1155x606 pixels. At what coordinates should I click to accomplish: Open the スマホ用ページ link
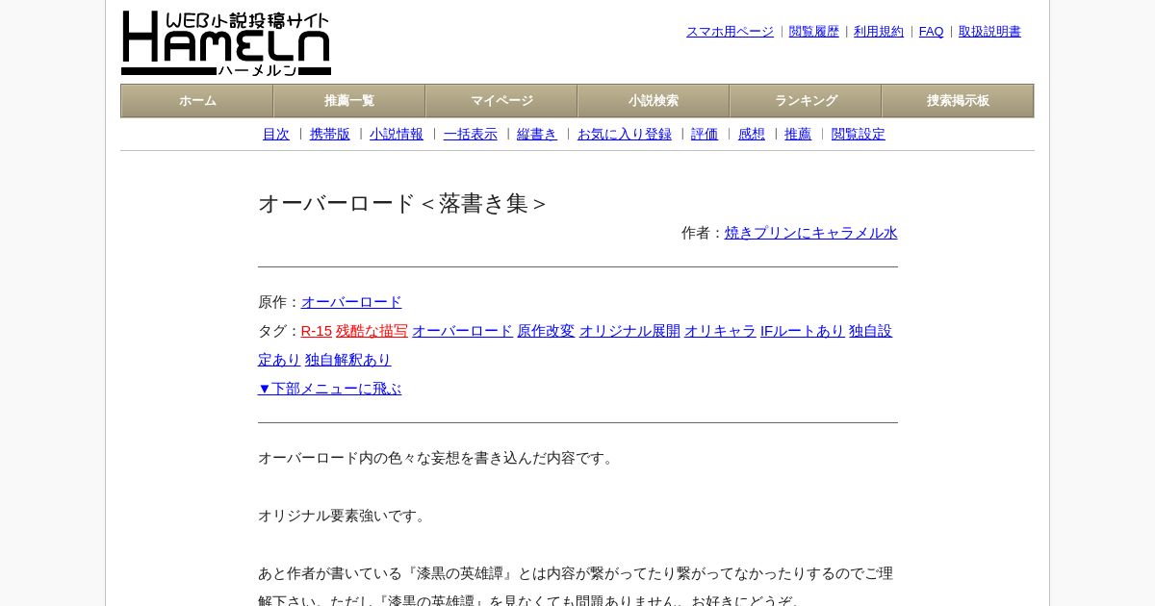730,32
